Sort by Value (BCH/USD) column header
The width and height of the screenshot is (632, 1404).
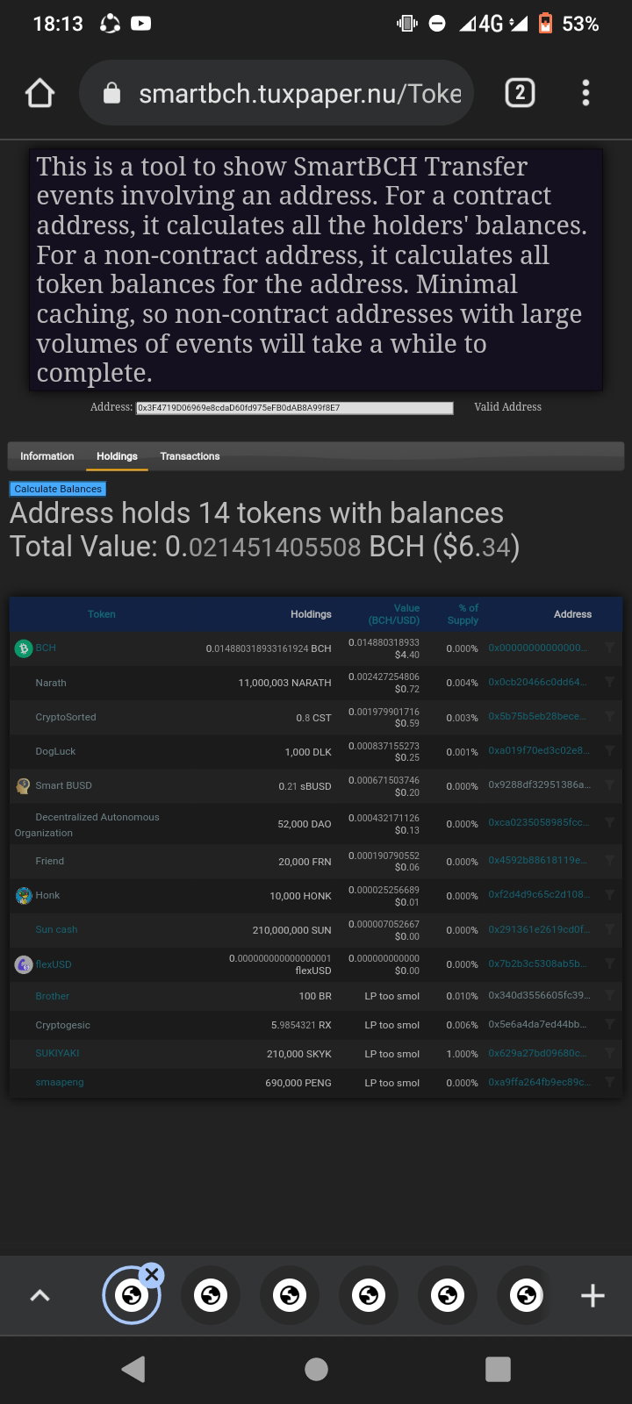tap(394, 614)
